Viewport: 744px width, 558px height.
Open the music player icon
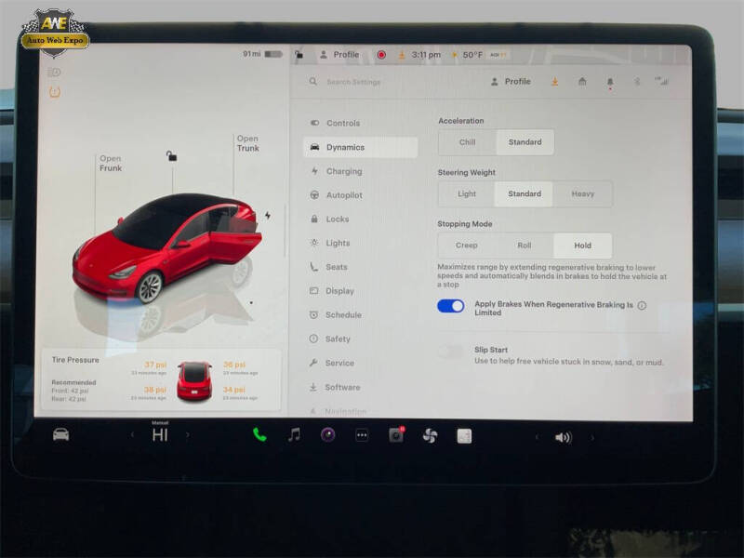[x=292, y=433]
